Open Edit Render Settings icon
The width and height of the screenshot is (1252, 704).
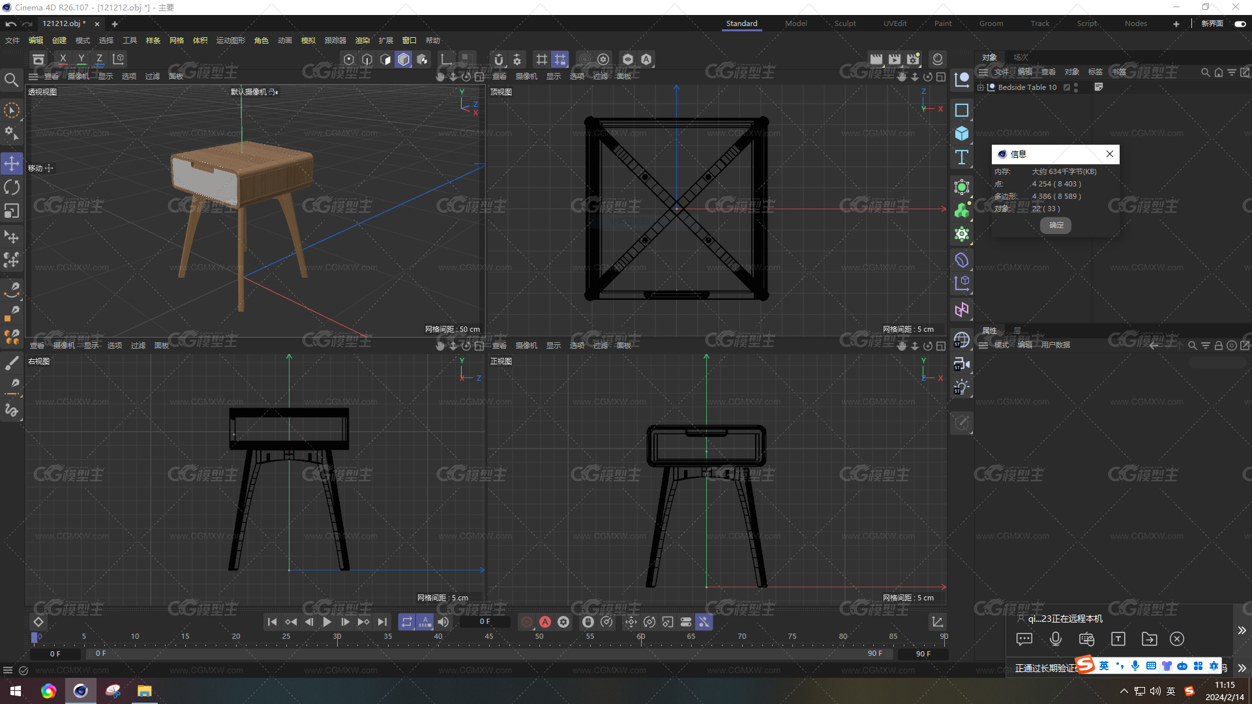(x=913, y=59)
